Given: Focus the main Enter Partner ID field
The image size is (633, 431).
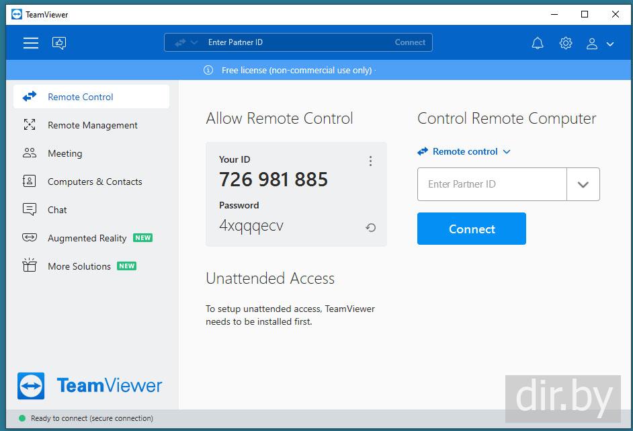Looking at the screenshot, I should [x=492, y=184].
